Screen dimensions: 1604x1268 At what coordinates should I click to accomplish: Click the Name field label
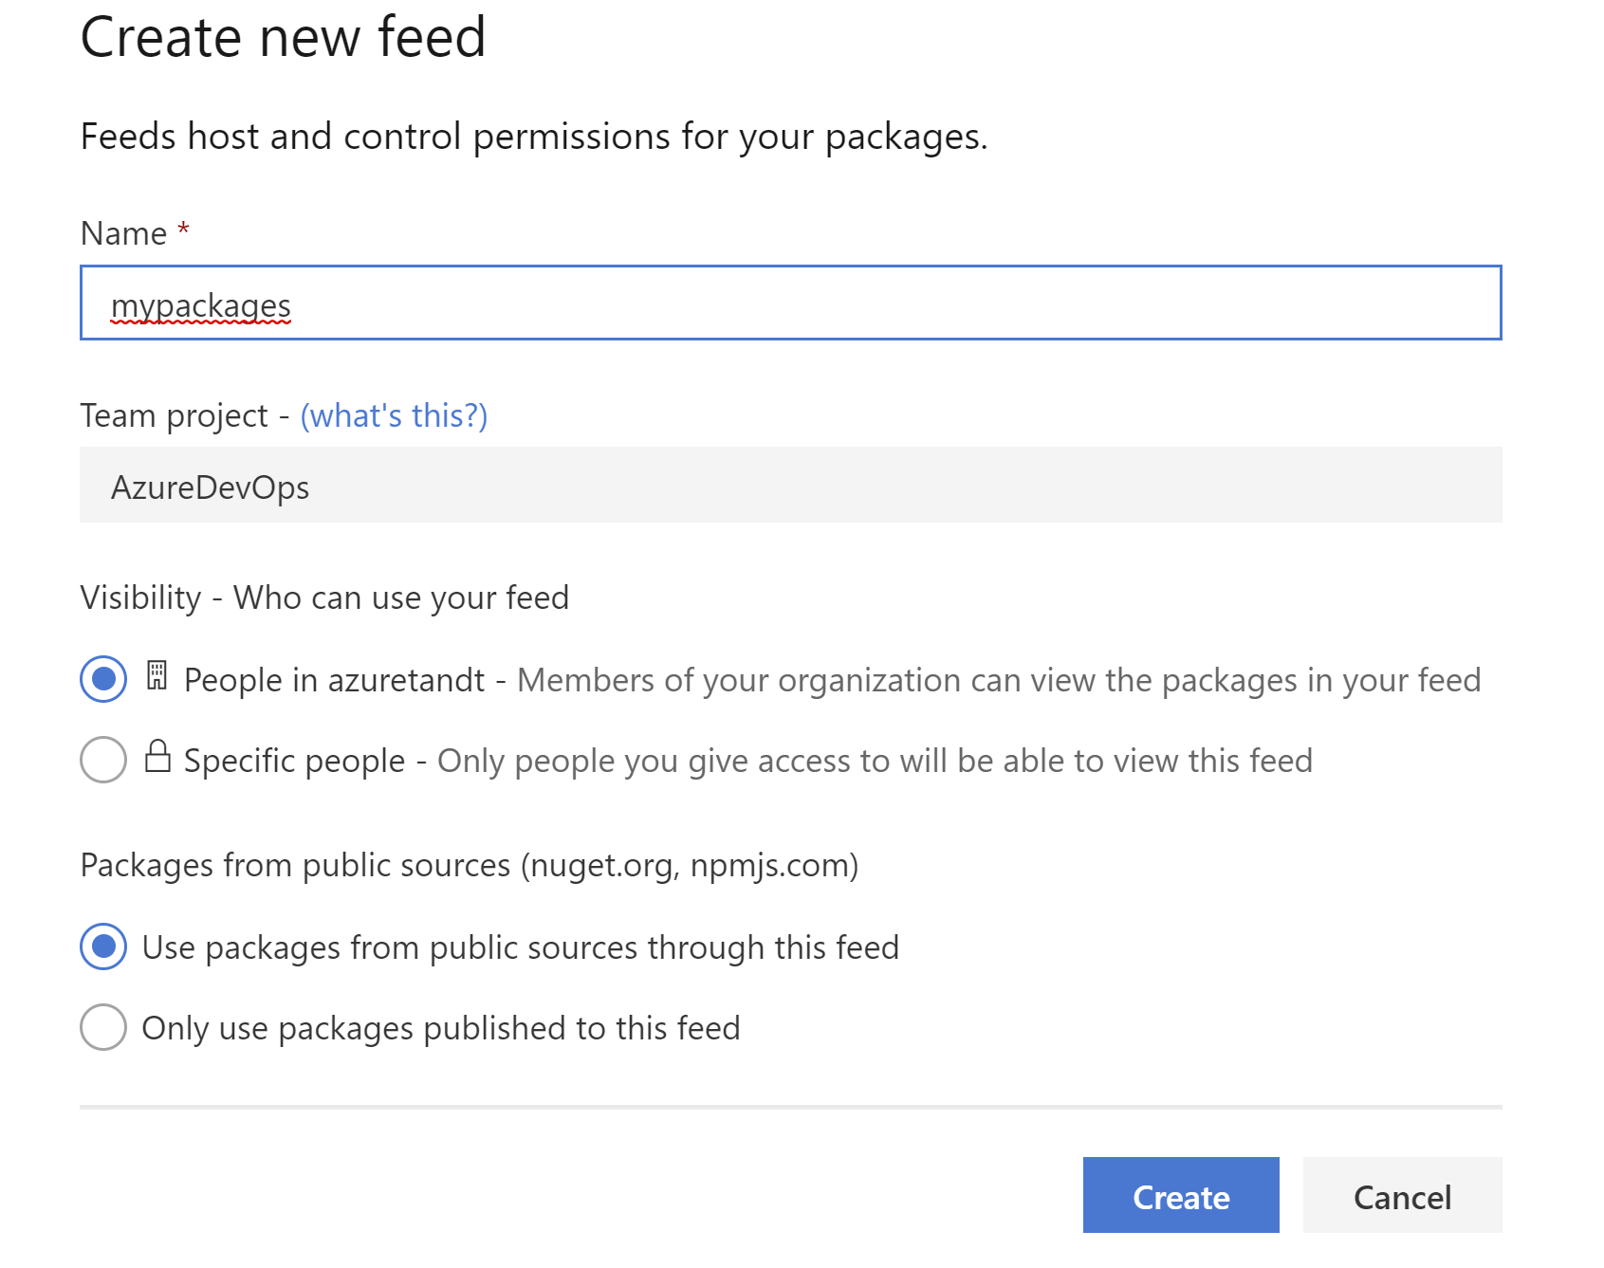click(124, 233)
